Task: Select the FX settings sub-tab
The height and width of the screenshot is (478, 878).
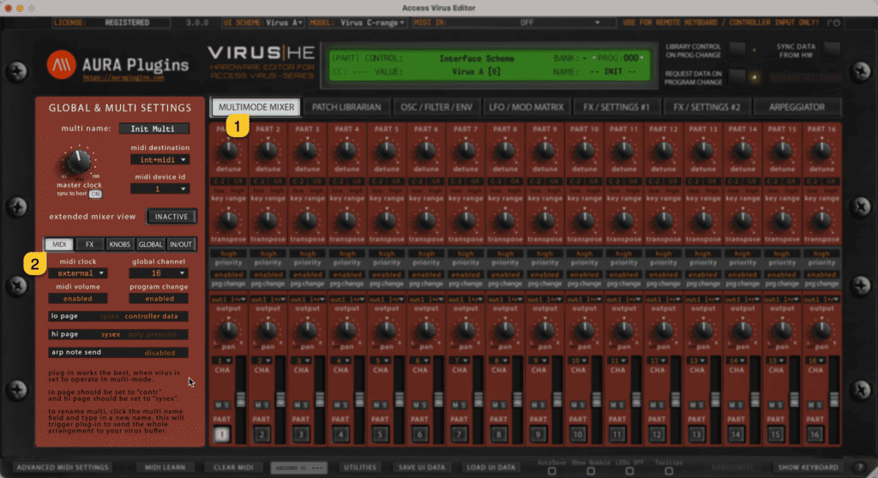Action: 89,245
